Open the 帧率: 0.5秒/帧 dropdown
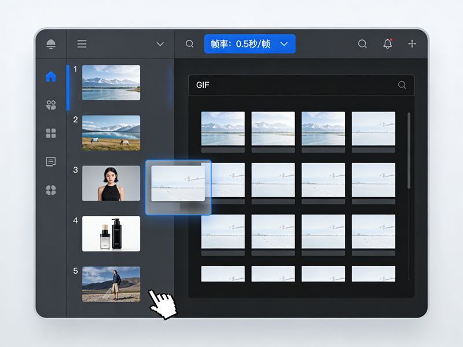 coord(249,44)
